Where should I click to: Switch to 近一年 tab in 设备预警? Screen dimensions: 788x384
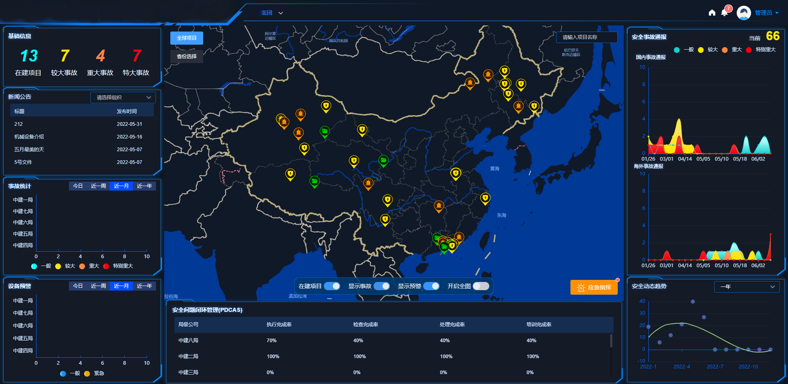point(144,286)
